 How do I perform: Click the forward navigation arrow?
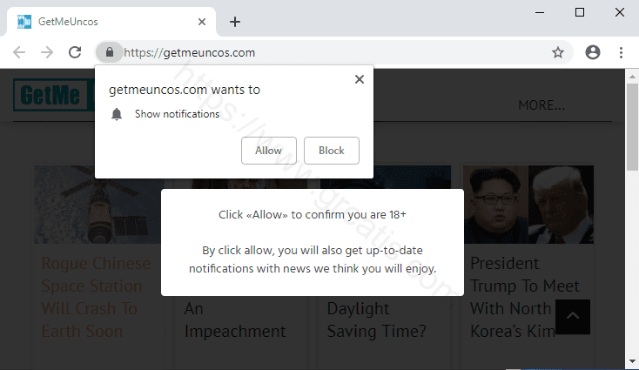(x=47, y=52)
